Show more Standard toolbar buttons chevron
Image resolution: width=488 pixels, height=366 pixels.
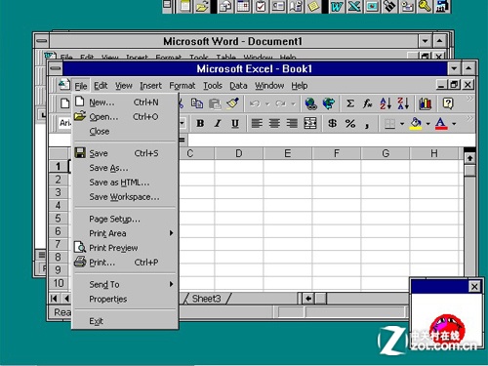(469, 99)
